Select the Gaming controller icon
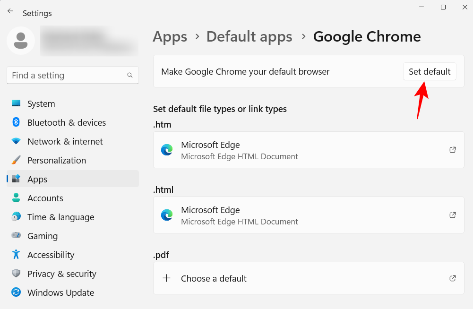This screenshot has height=309, width=473. coord(17,236)
